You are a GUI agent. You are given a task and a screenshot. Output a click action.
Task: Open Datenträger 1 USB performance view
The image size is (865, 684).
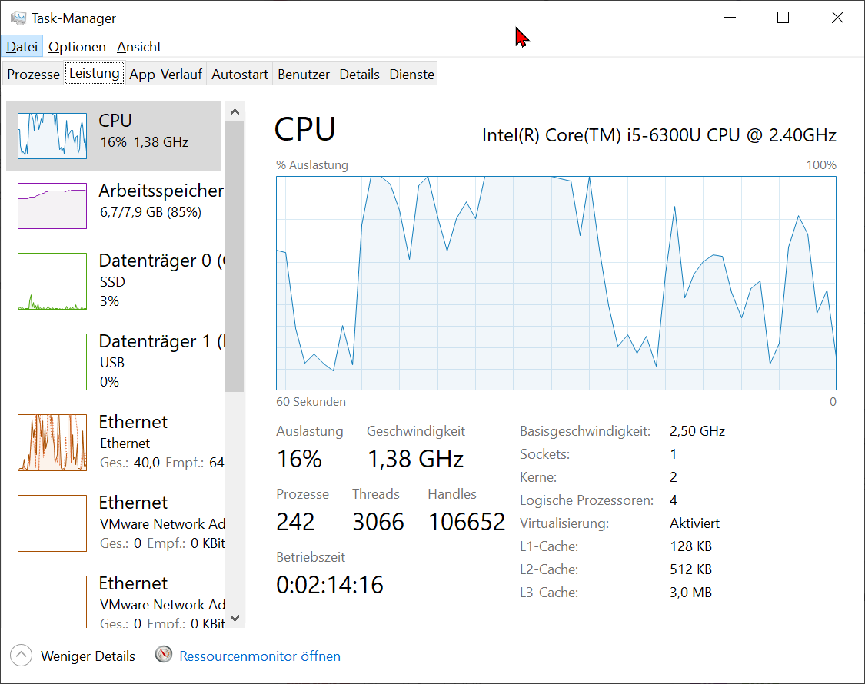tap(116, 361)
